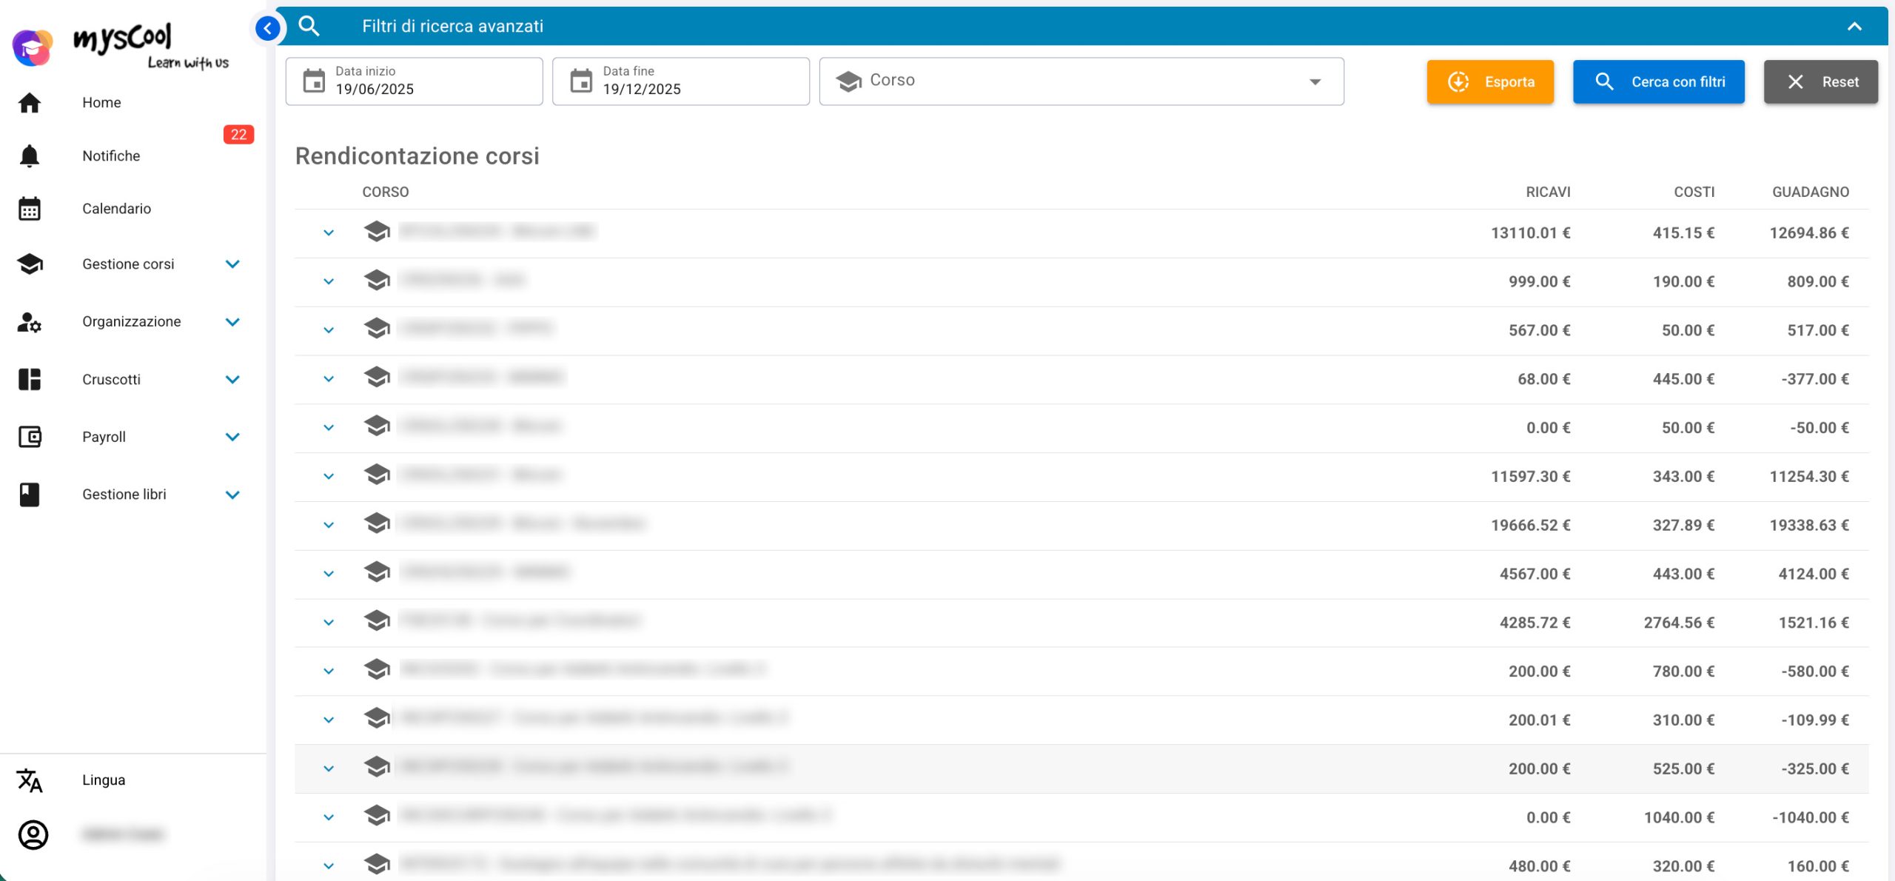Image resolution: width=1895 pixels, height=881 pixels.
Task: Collapse sidebar with blue arrow button
Action: [267, 29]
